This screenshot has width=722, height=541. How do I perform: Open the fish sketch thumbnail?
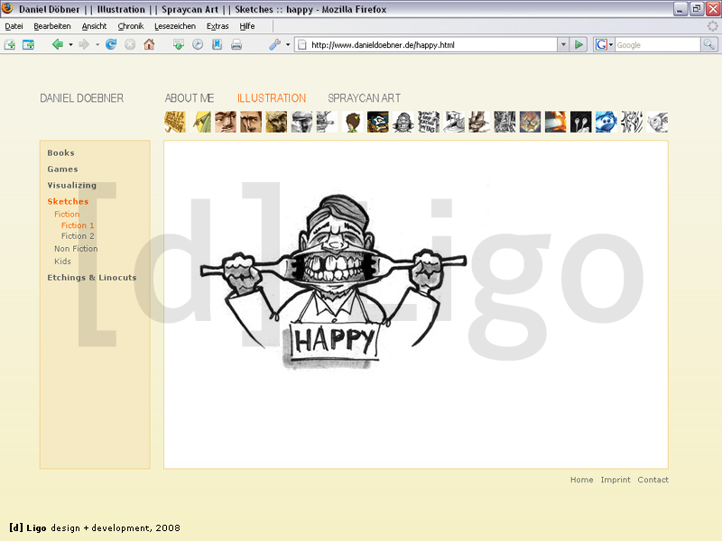coord(657,122)
